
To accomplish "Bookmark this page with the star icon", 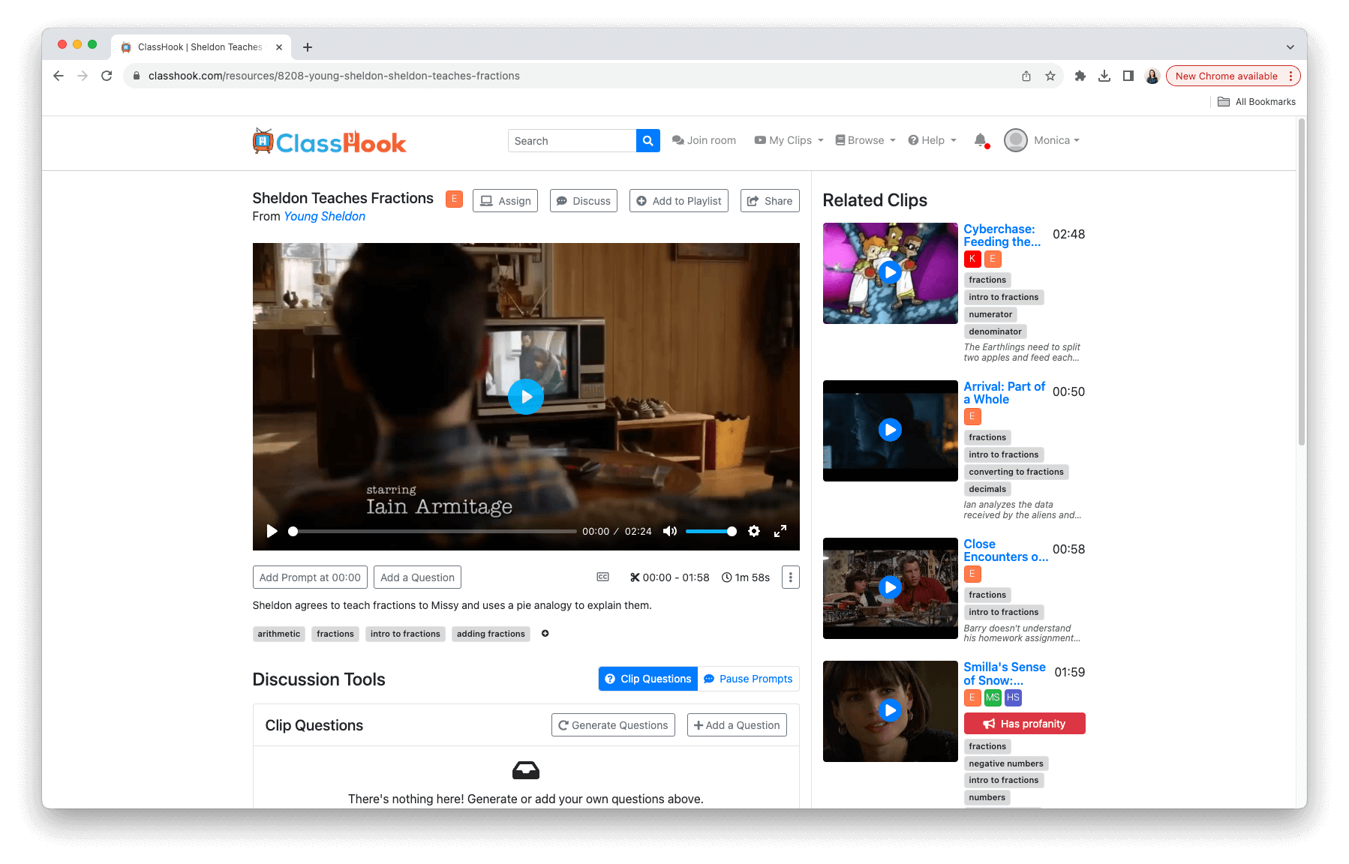I will [1050, 76].
